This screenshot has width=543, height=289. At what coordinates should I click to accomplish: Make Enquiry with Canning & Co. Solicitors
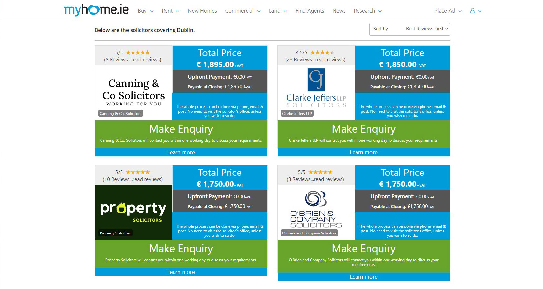coord(181,134)
